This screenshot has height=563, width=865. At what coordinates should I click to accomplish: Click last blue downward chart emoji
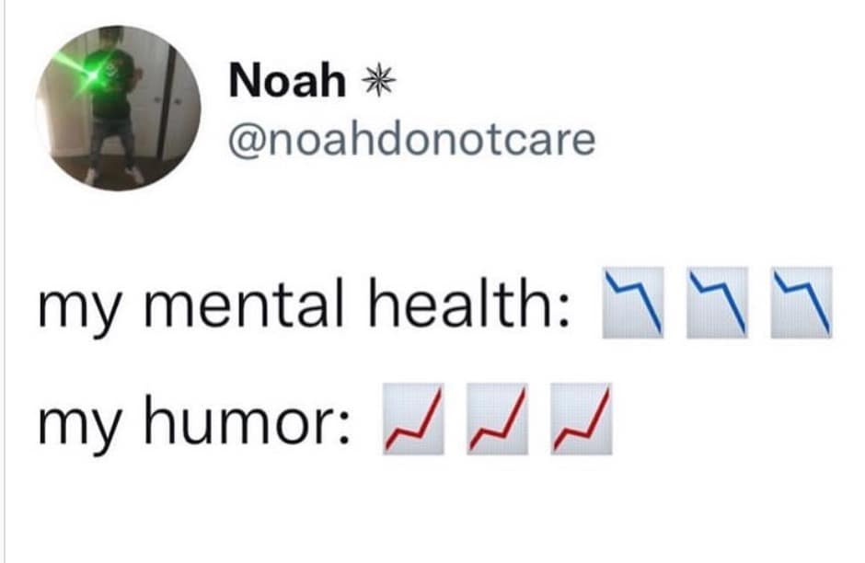point(802,302)
